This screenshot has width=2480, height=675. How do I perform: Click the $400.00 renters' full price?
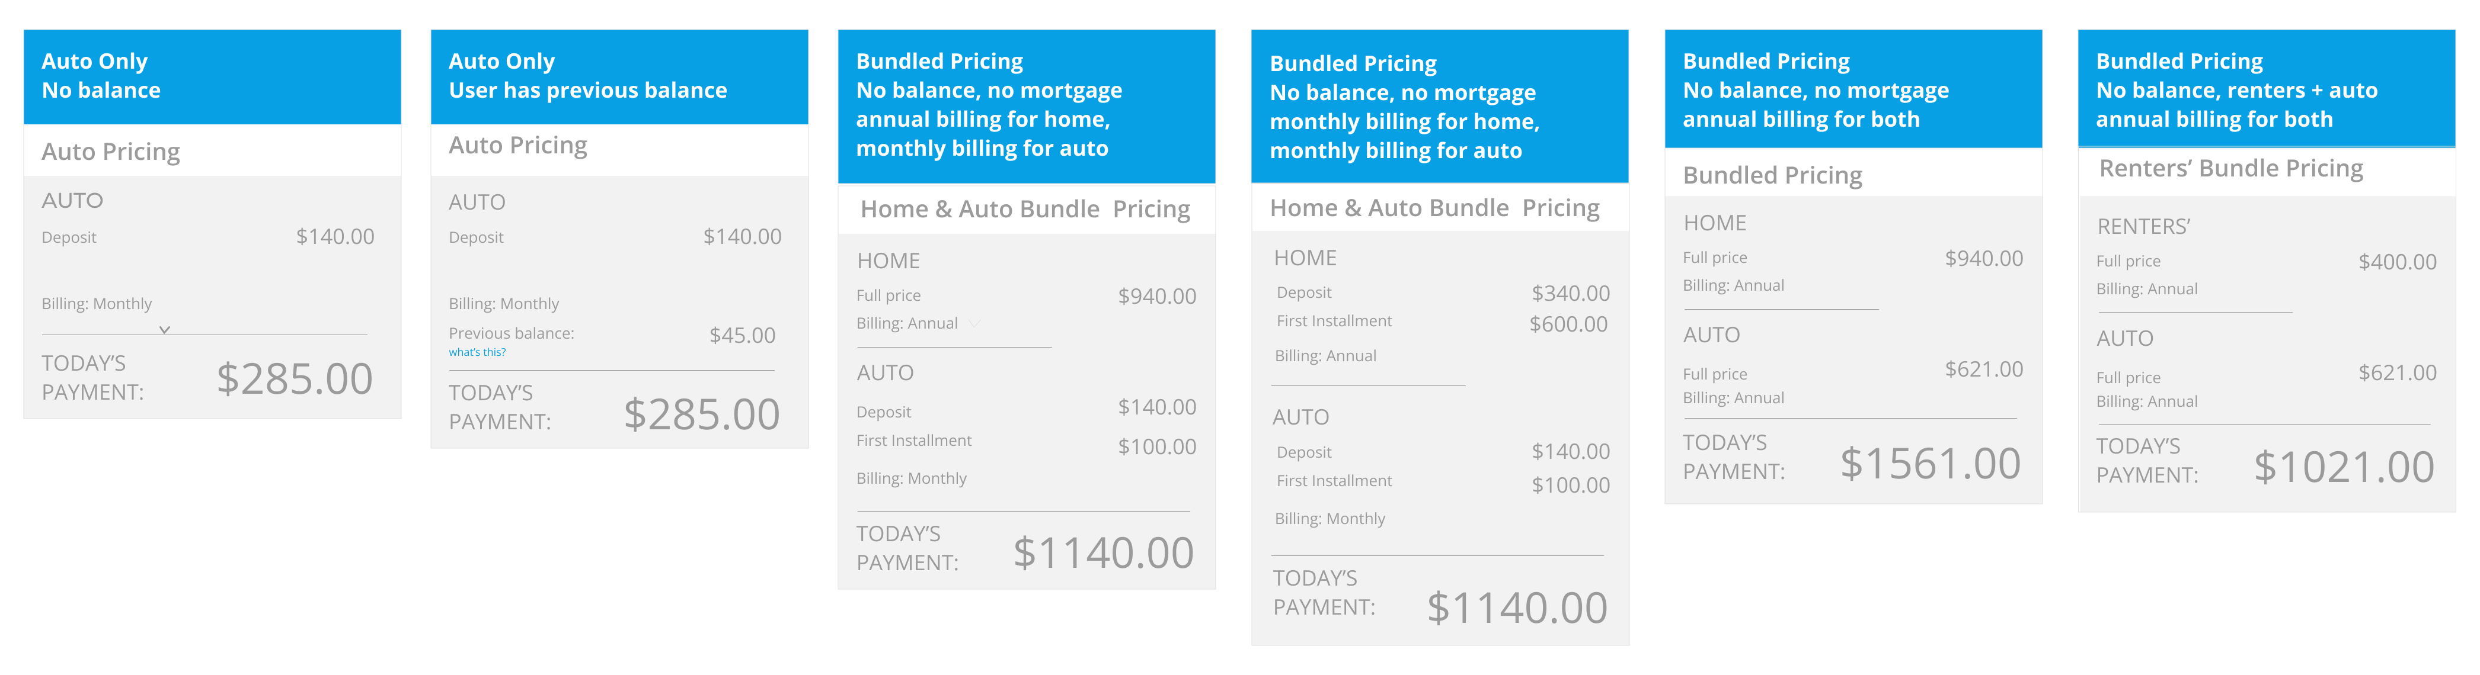2396,262
